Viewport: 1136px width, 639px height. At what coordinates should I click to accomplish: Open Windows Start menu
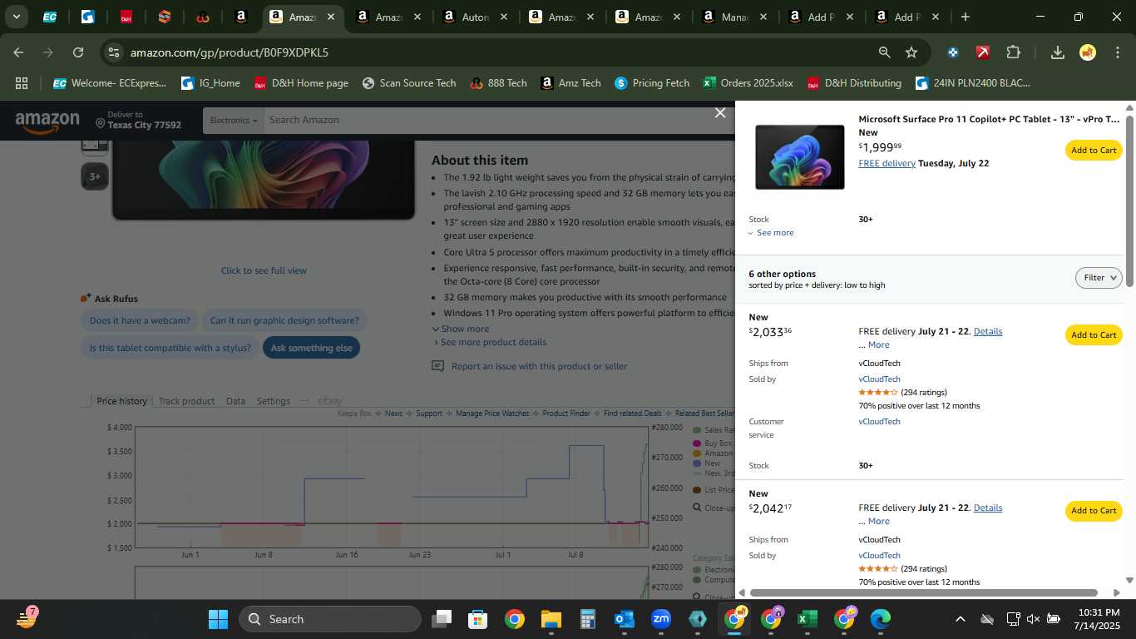pyautogui.click(x=218, y=619)
